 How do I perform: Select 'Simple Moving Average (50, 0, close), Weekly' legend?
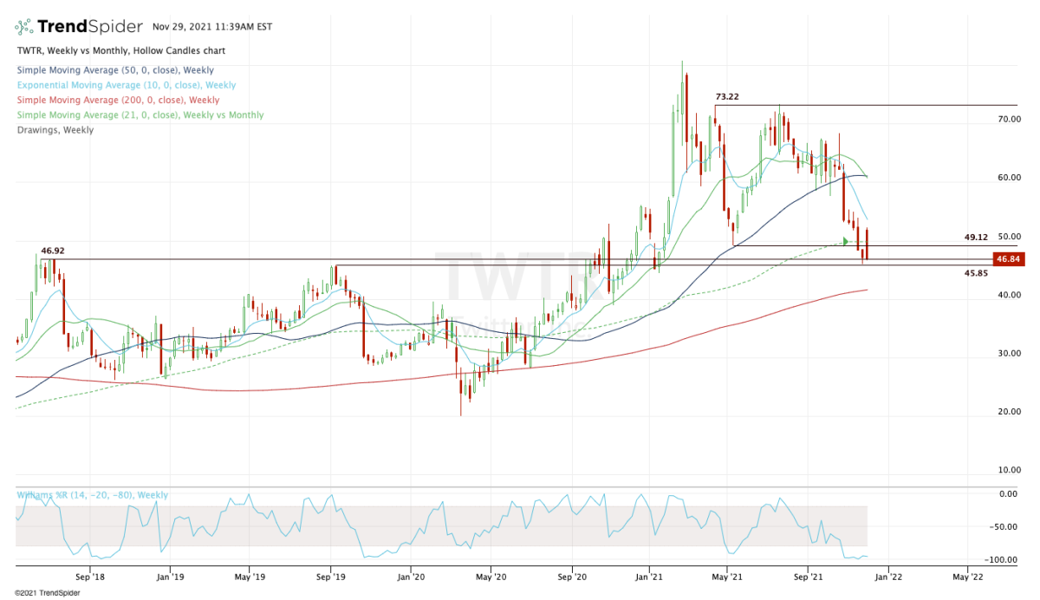pos(115,70)
